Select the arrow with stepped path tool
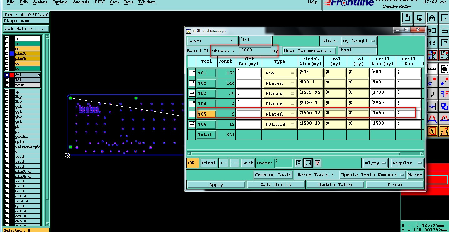 444,131
